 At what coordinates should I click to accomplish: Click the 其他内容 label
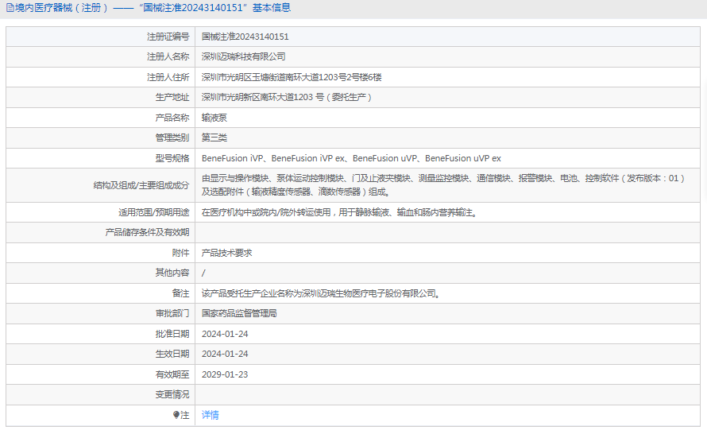172,273
